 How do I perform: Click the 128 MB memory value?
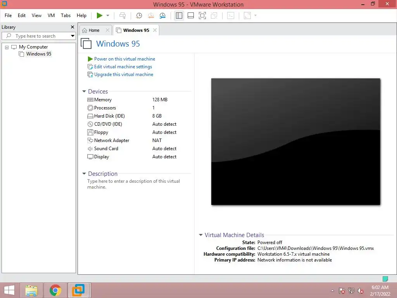(x=160, y=100)
